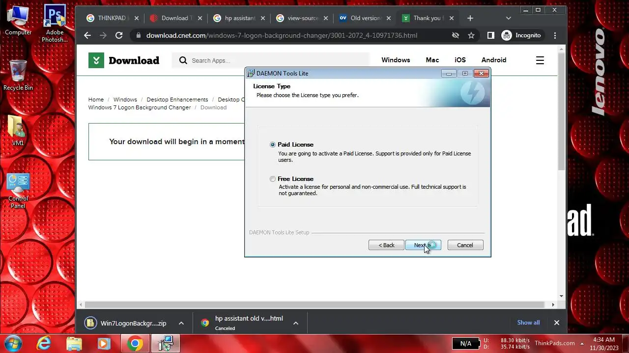The image size is (629, 353).
Task: Open the Computer desktop icon
Action: tap(18, 21)
